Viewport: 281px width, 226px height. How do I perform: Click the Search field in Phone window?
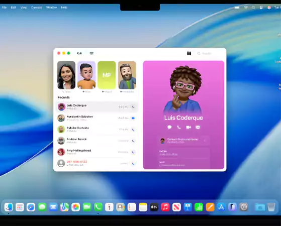pos(209,53)
